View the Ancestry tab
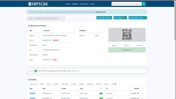The width and height of the screenshot is (176, 99). click(98, 84)
